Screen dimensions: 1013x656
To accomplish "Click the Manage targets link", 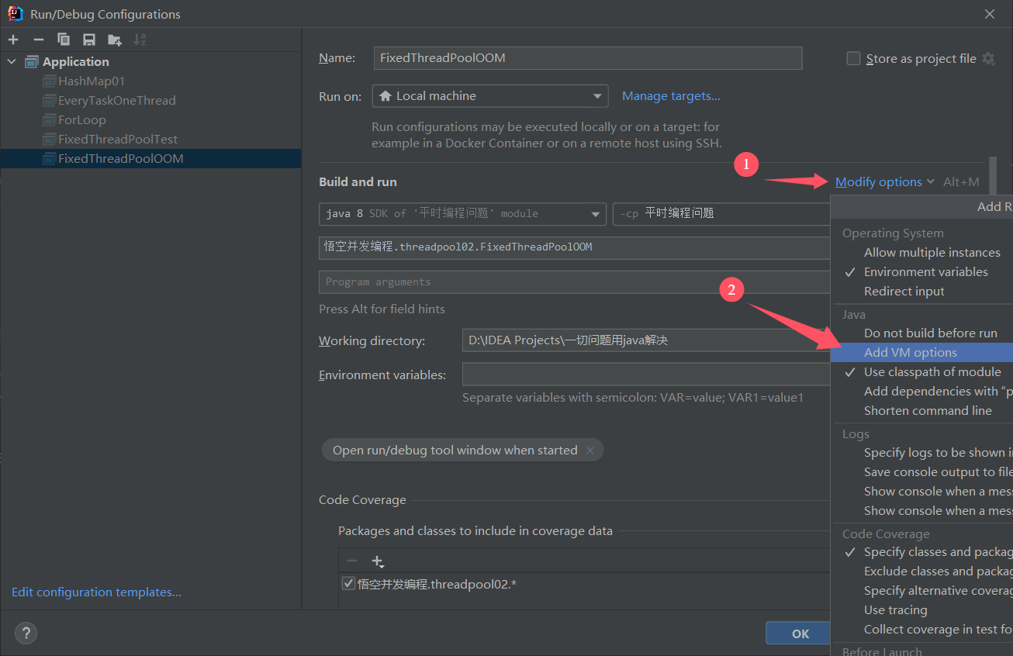I will 670,95.
